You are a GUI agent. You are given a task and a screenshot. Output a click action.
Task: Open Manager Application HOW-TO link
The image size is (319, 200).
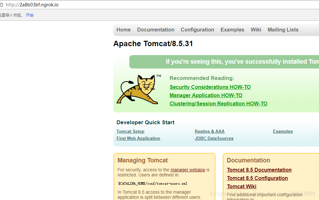point(206,95)
